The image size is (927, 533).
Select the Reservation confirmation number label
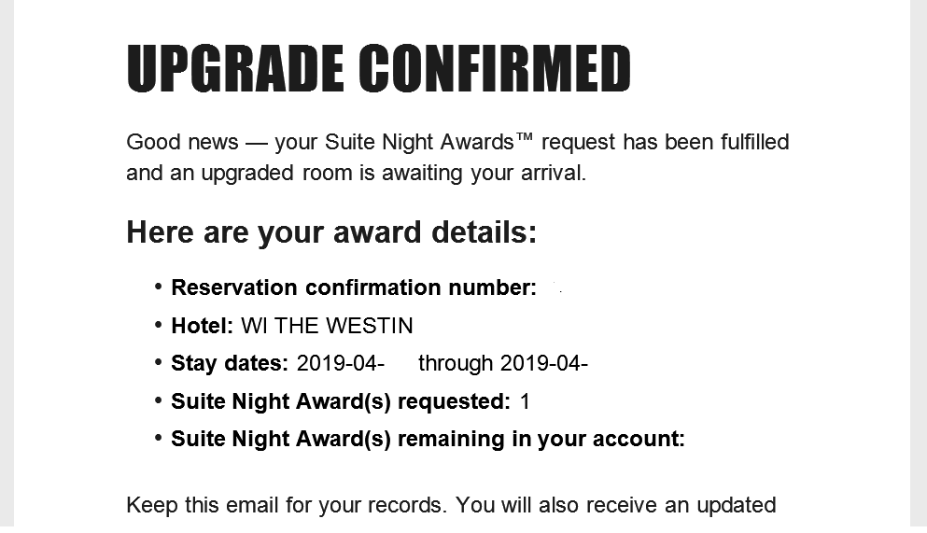click(x=354, y=288)
